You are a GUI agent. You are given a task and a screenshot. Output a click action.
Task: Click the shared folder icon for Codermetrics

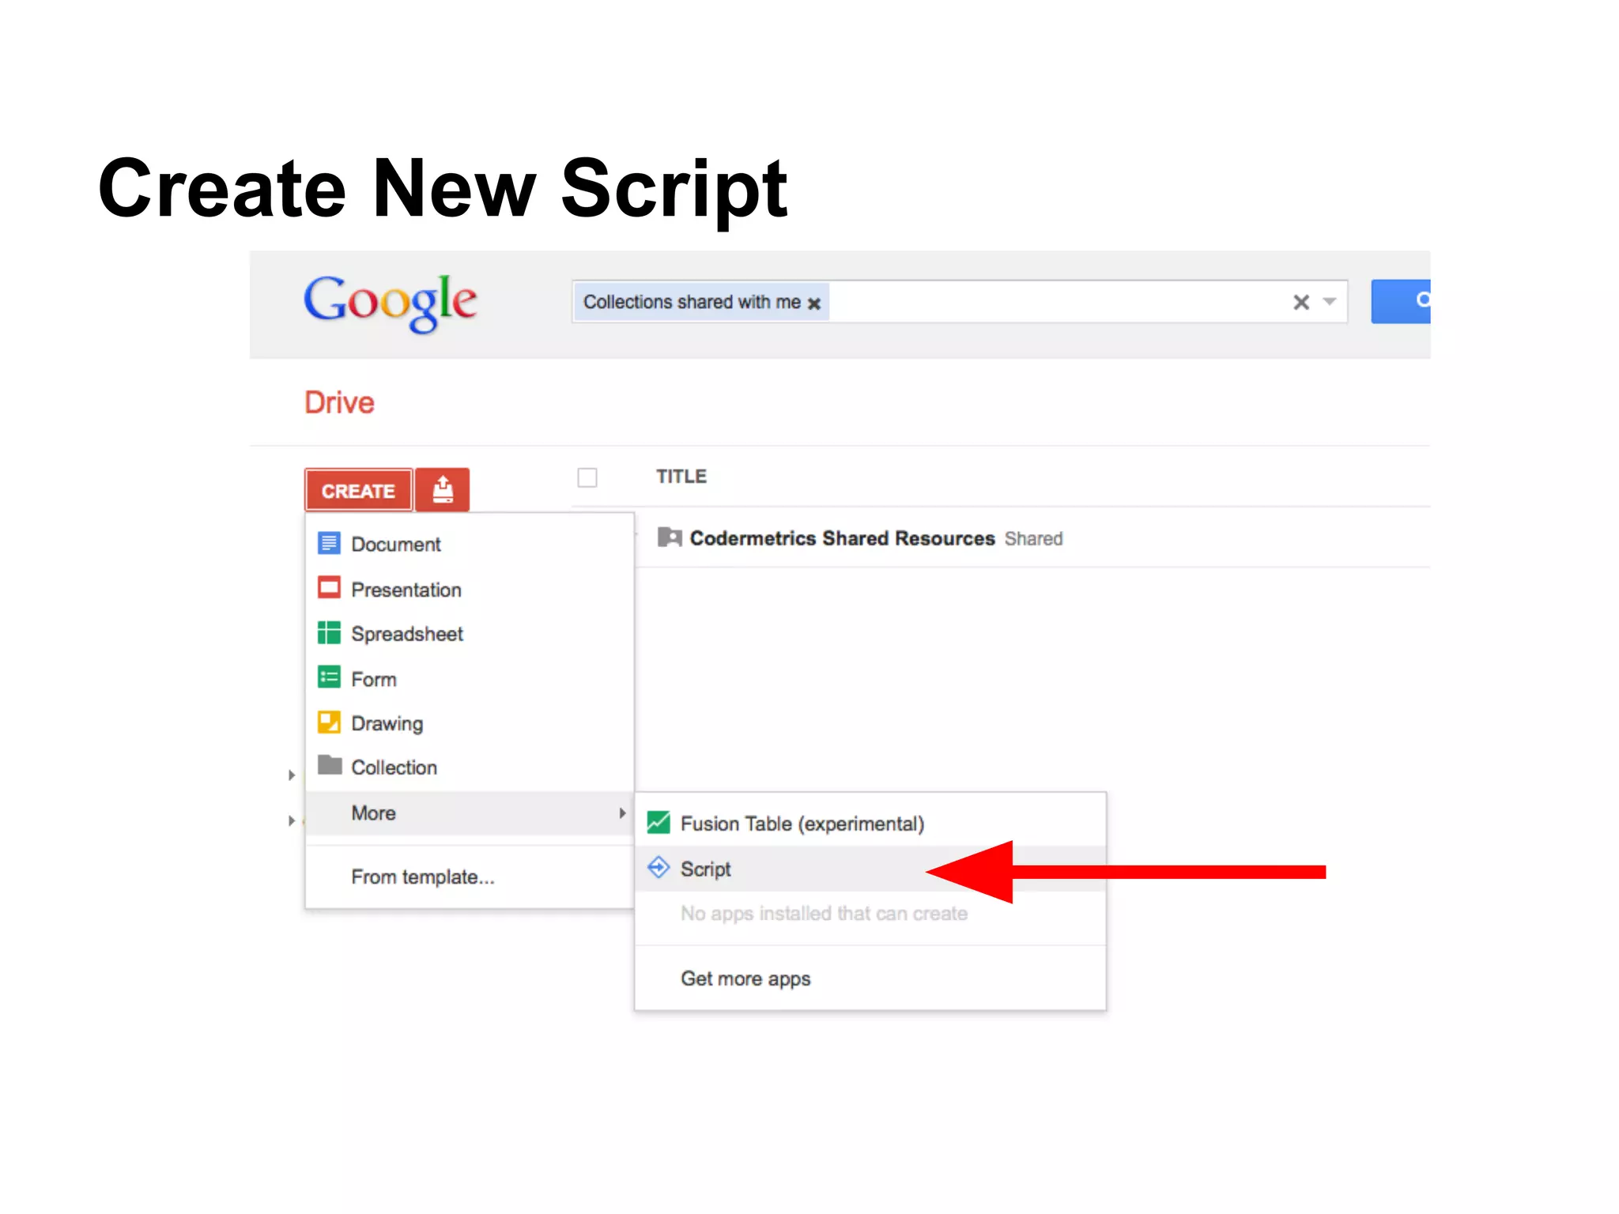(x=669, y=537)
